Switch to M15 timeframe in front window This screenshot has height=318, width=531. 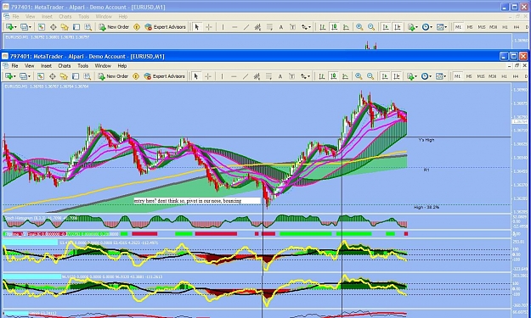pos(481,76)
